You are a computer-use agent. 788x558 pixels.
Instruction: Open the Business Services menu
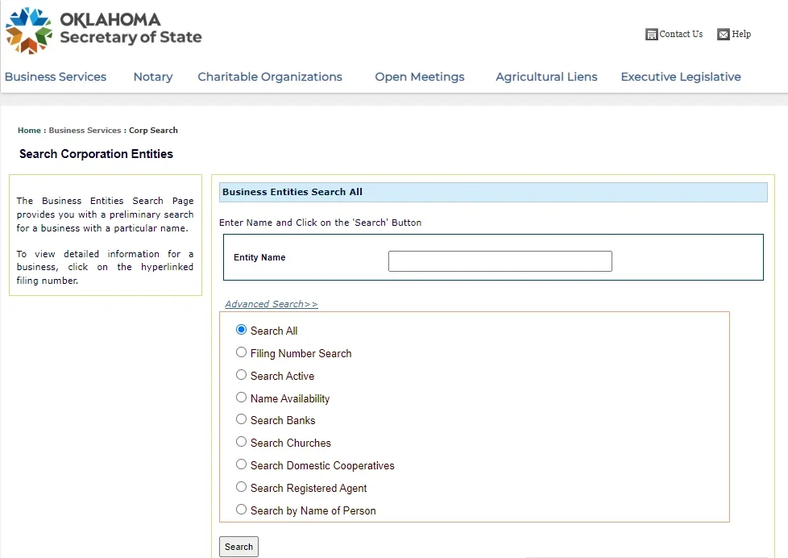pyautogui.click(x=56, y=77)
